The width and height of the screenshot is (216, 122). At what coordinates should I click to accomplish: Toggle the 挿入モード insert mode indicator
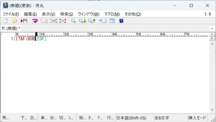(x=197, y=118)
